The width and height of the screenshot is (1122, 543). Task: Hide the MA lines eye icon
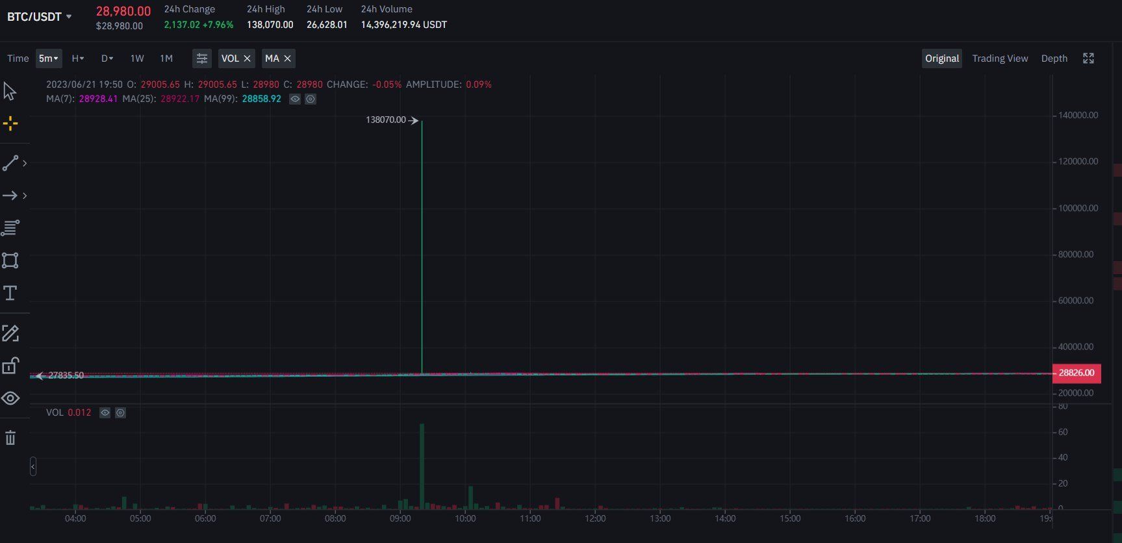pos(295,99)
